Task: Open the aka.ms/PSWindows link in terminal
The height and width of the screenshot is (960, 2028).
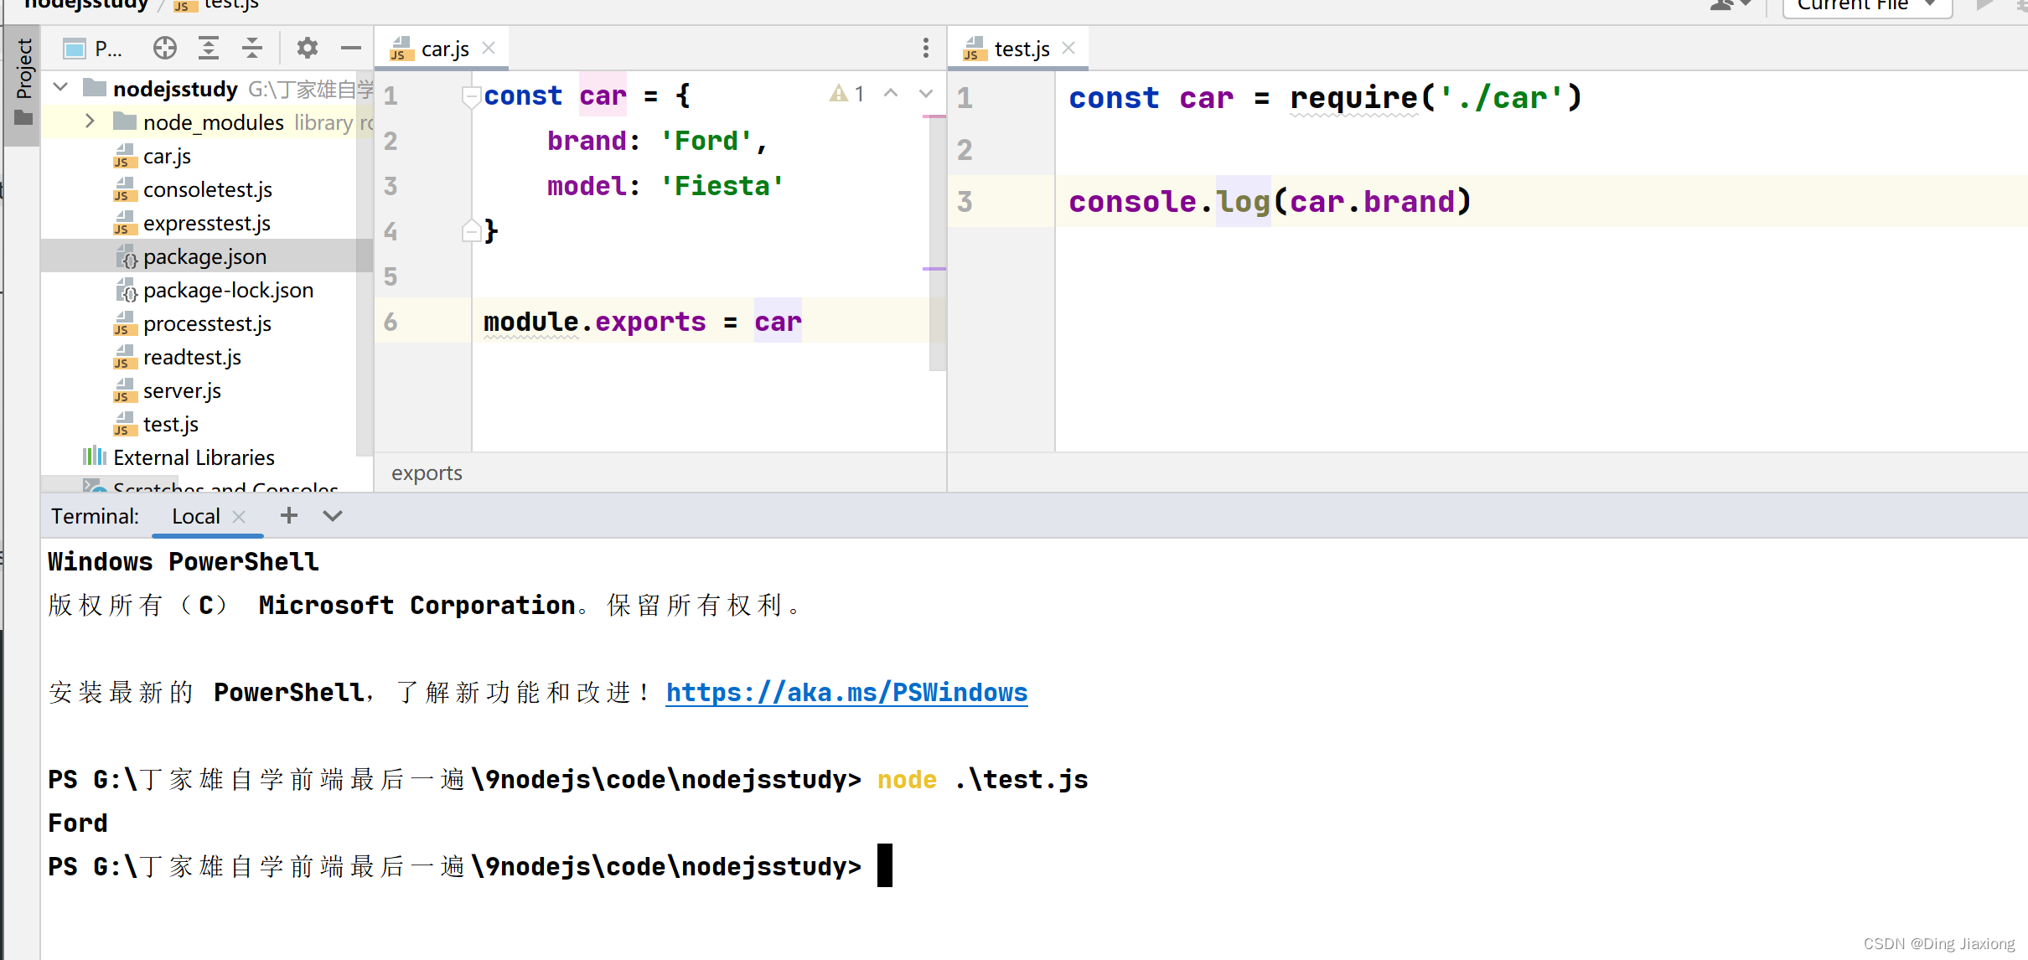Action: click(x=846, y=693)
